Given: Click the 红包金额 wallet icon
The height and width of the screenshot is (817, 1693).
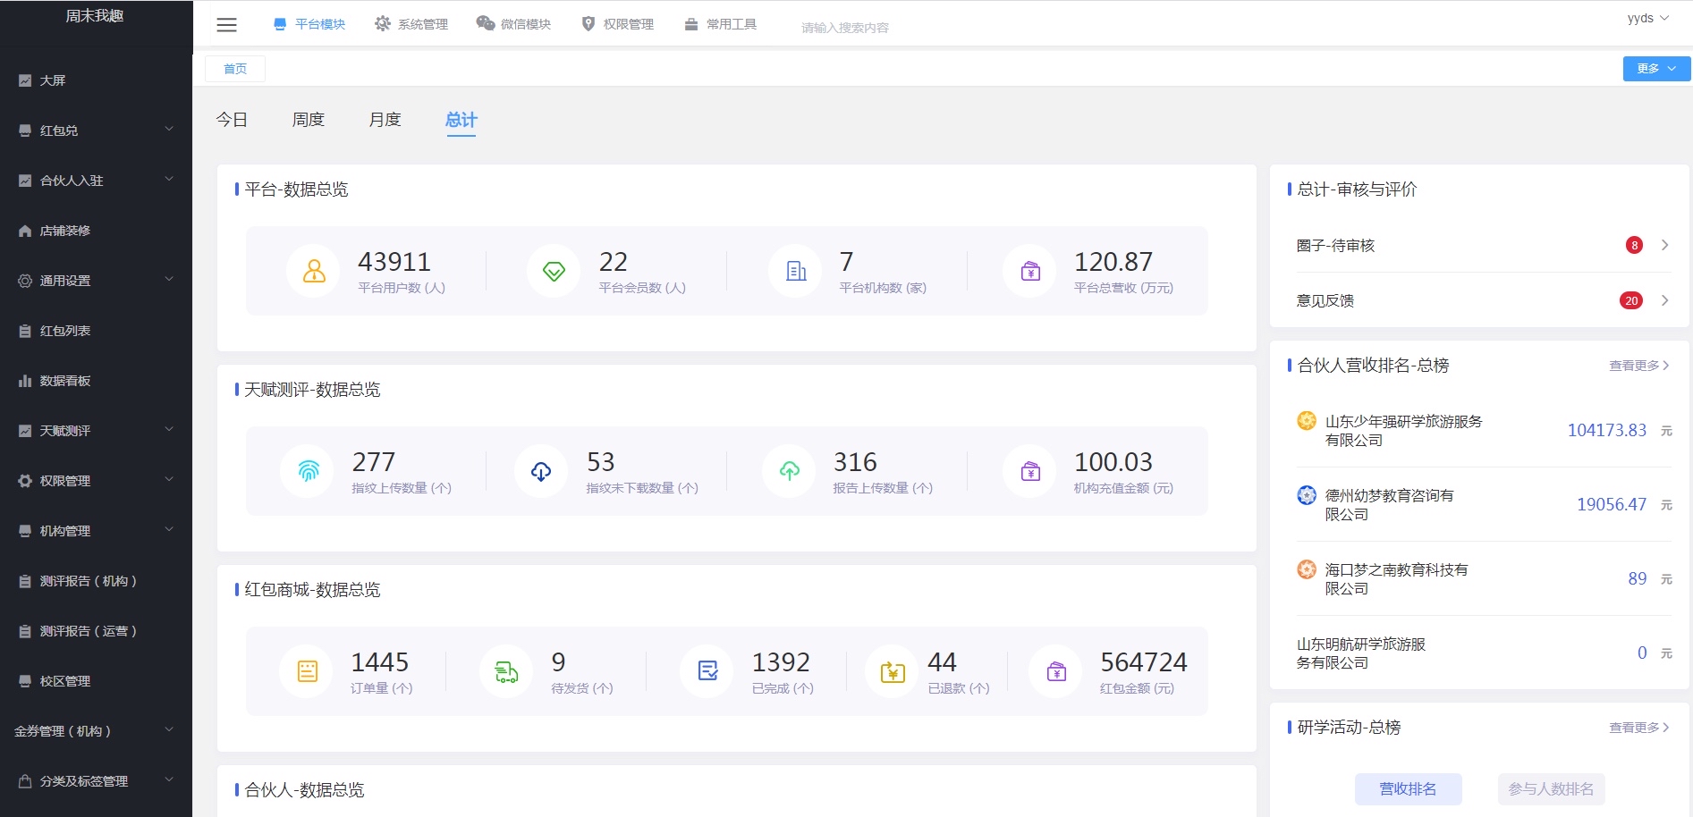Looking at the screenshot, I should [x=1056, y=671].
